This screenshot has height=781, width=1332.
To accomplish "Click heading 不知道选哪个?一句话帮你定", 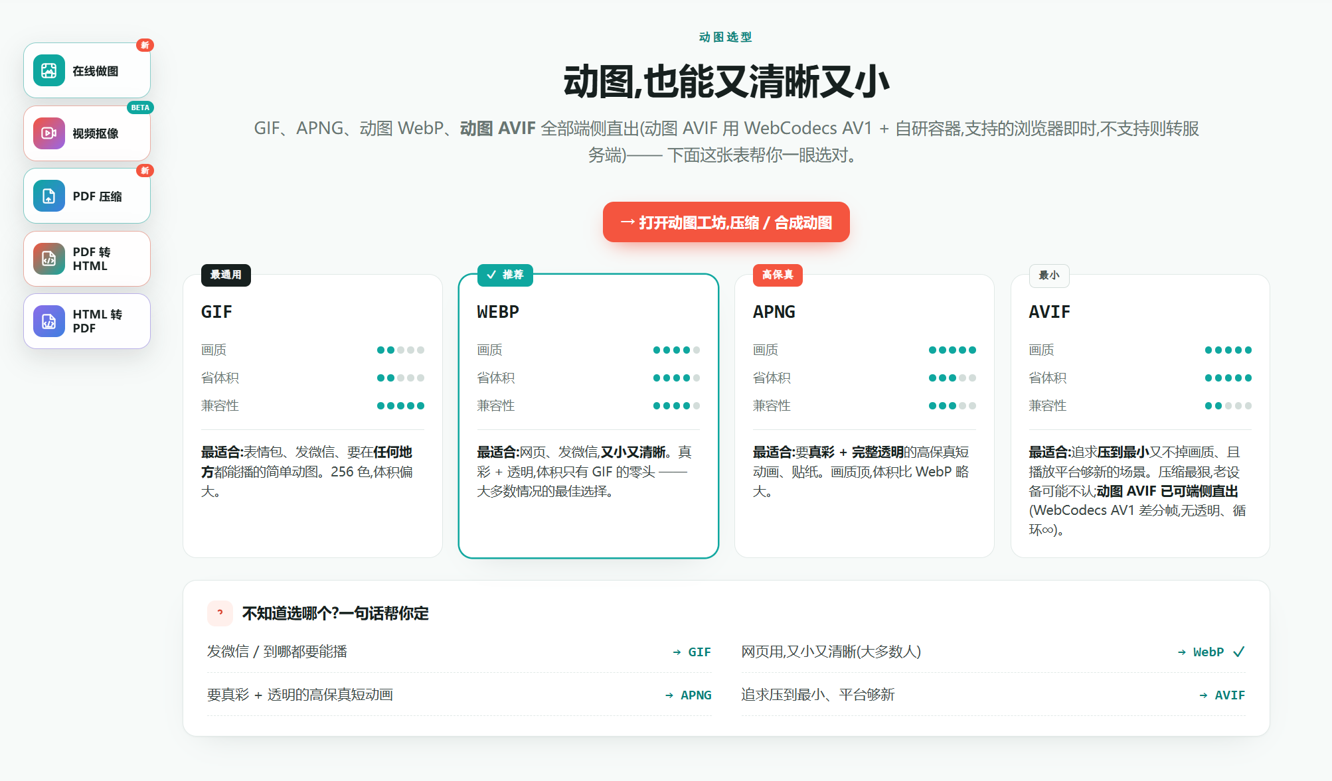I will (x=335, y=613).
